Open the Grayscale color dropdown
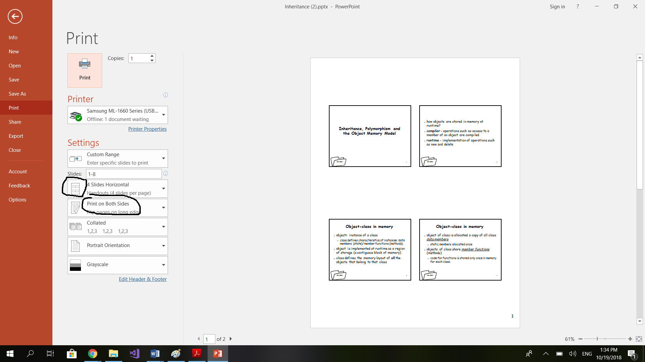 pos(118,265)
